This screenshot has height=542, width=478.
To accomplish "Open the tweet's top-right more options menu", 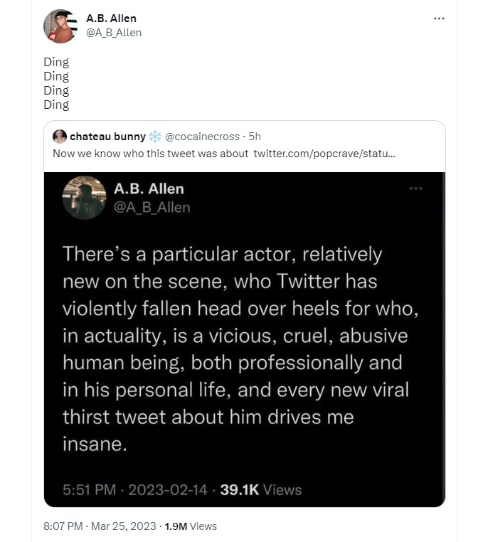I will 439,18.
